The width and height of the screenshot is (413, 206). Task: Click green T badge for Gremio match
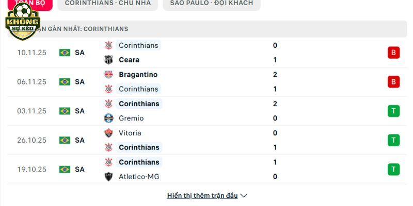(x=394, y=111)
